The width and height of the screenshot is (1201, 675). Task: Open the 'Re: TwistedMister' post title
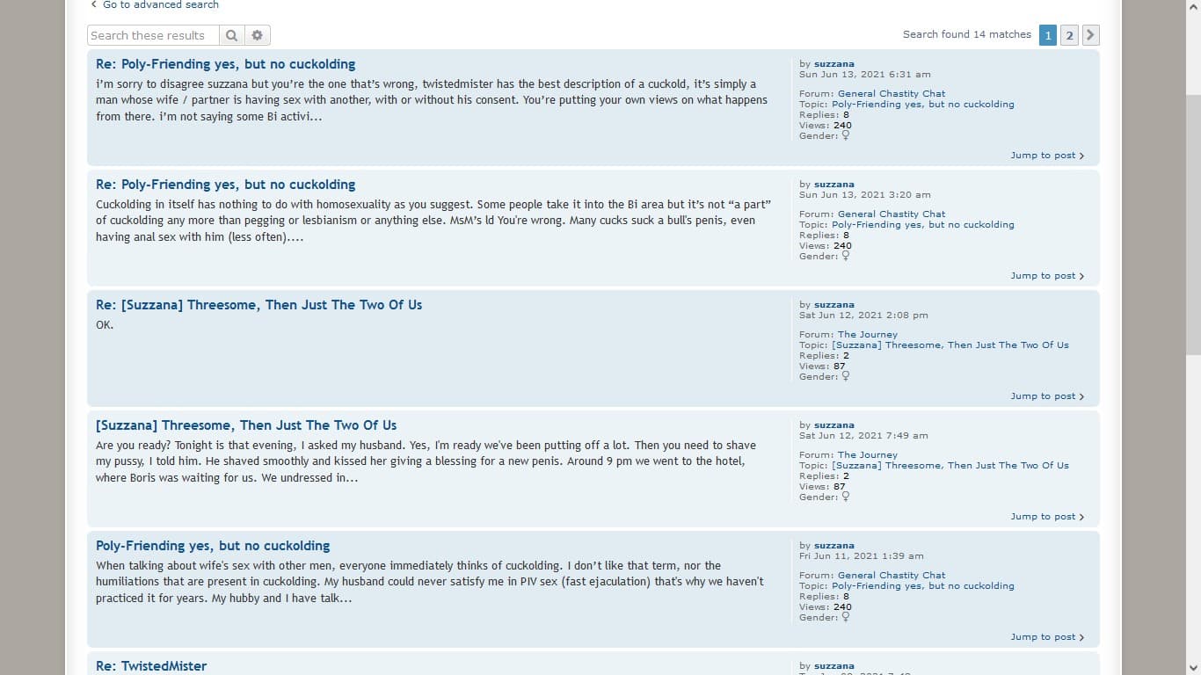pyautogui.click(x=151, y=666)
